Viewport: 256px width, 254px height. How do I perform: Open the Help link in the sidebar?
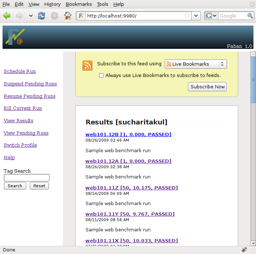pyautogui.click(x=9, y=158)
